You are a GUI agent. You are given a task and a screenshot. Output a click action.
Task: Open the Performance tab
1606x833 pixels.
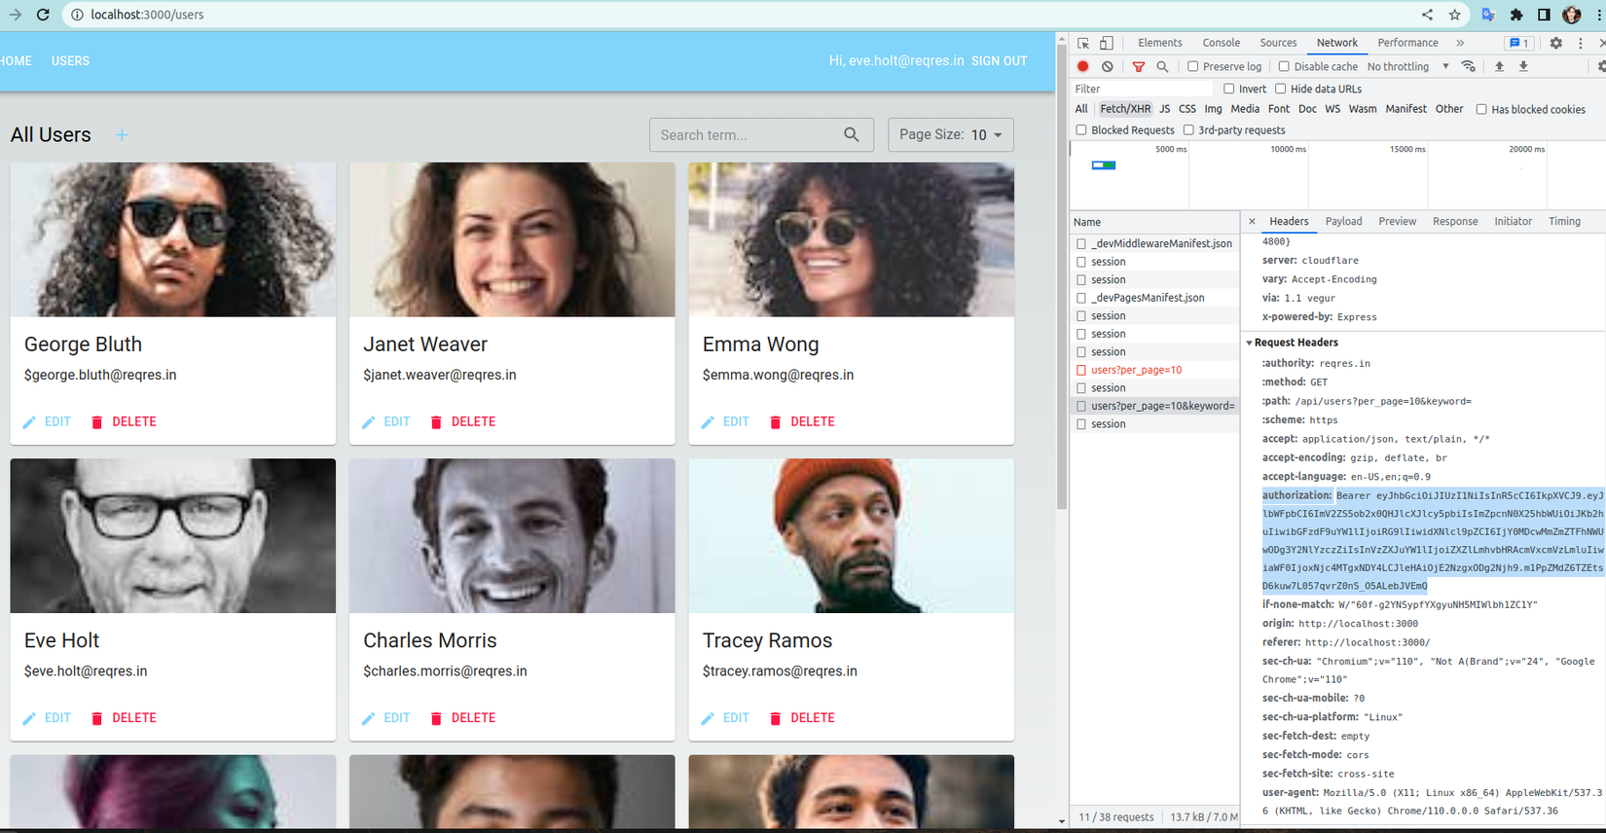click(1407, 43)
